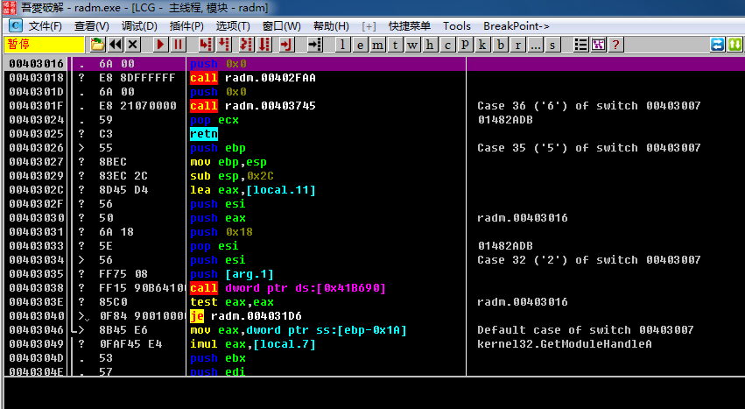Open Source window (s button)
The height and width of the screenshot is (409, 745).
click(552, 45)
